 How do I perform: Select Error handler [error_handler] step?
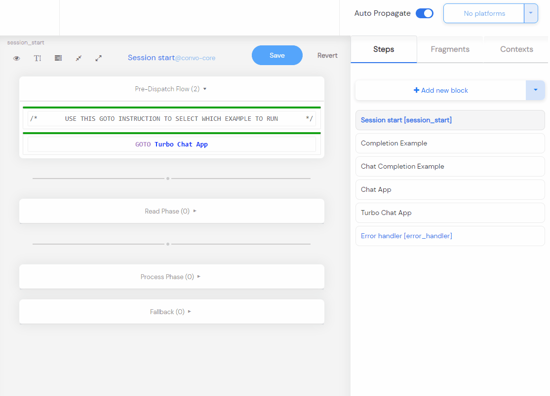[x=450, y=236]
